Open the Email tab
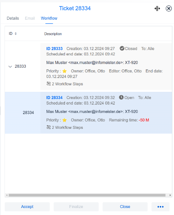Image resolution: width=174 pixels, height=215 pixels. click(30, 18)
